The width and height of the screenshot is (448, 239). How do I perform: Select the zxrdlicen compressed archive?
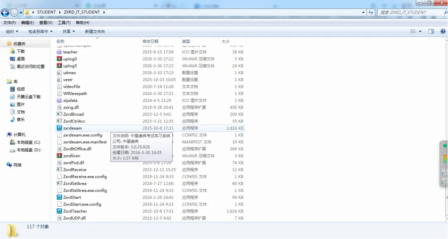[71, 155]
